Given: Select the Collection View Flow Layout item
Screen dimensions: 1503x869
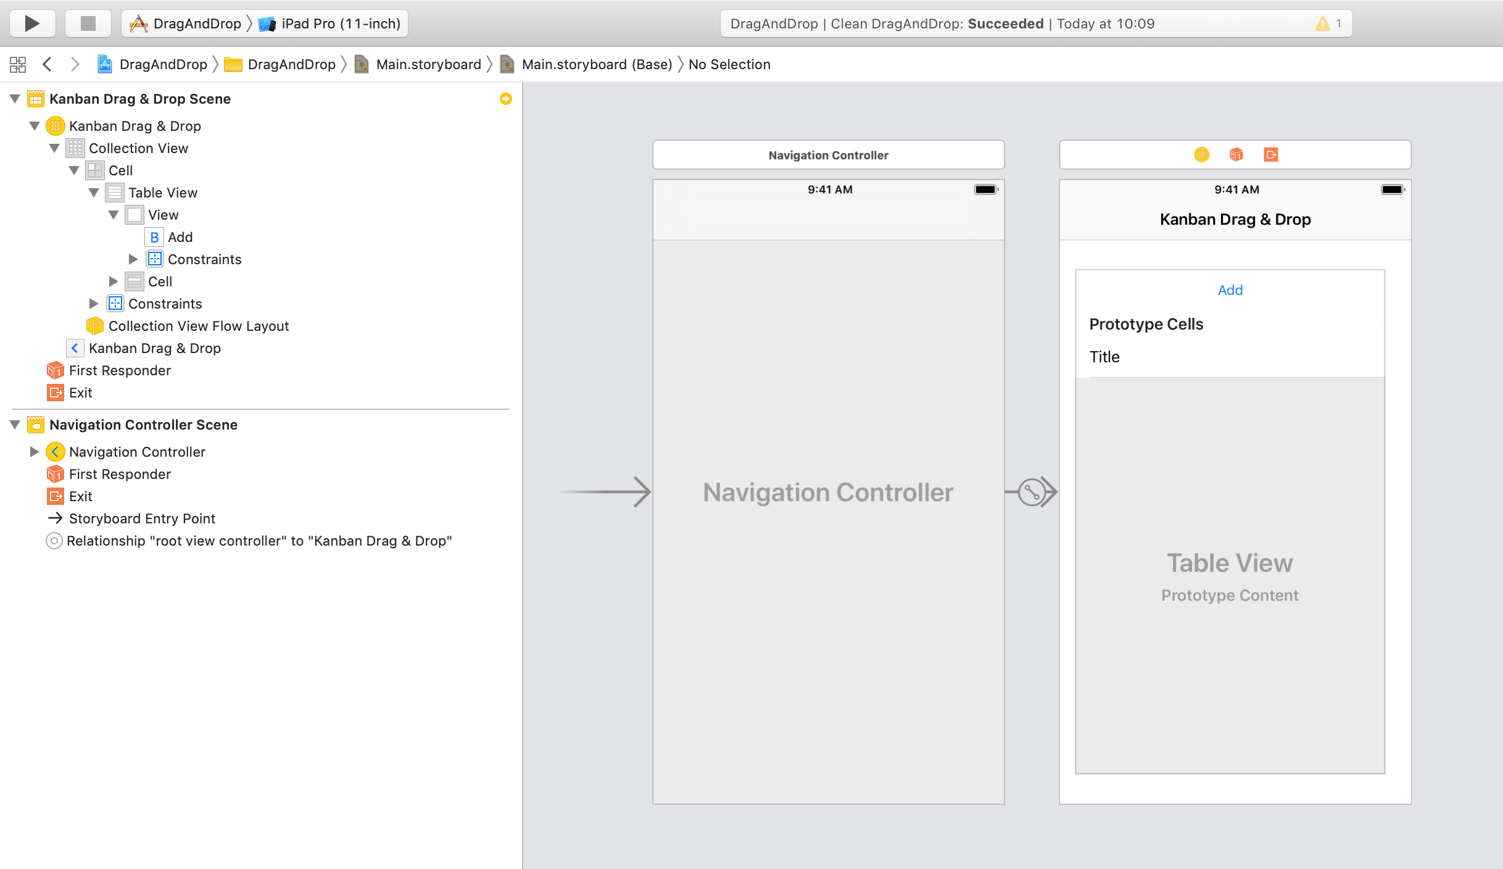Looking at the screenshot, I should click(x=199, y=326).
